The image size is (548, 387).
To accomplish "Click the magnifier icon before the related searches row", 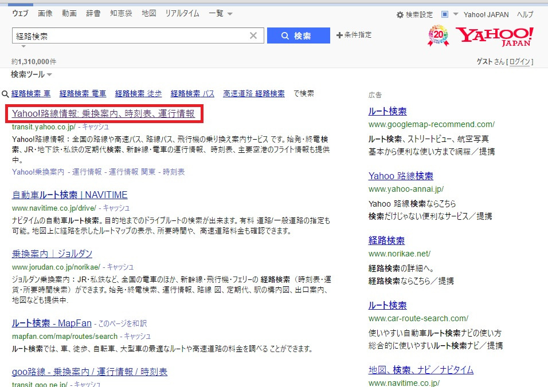I will click(5, 93).
